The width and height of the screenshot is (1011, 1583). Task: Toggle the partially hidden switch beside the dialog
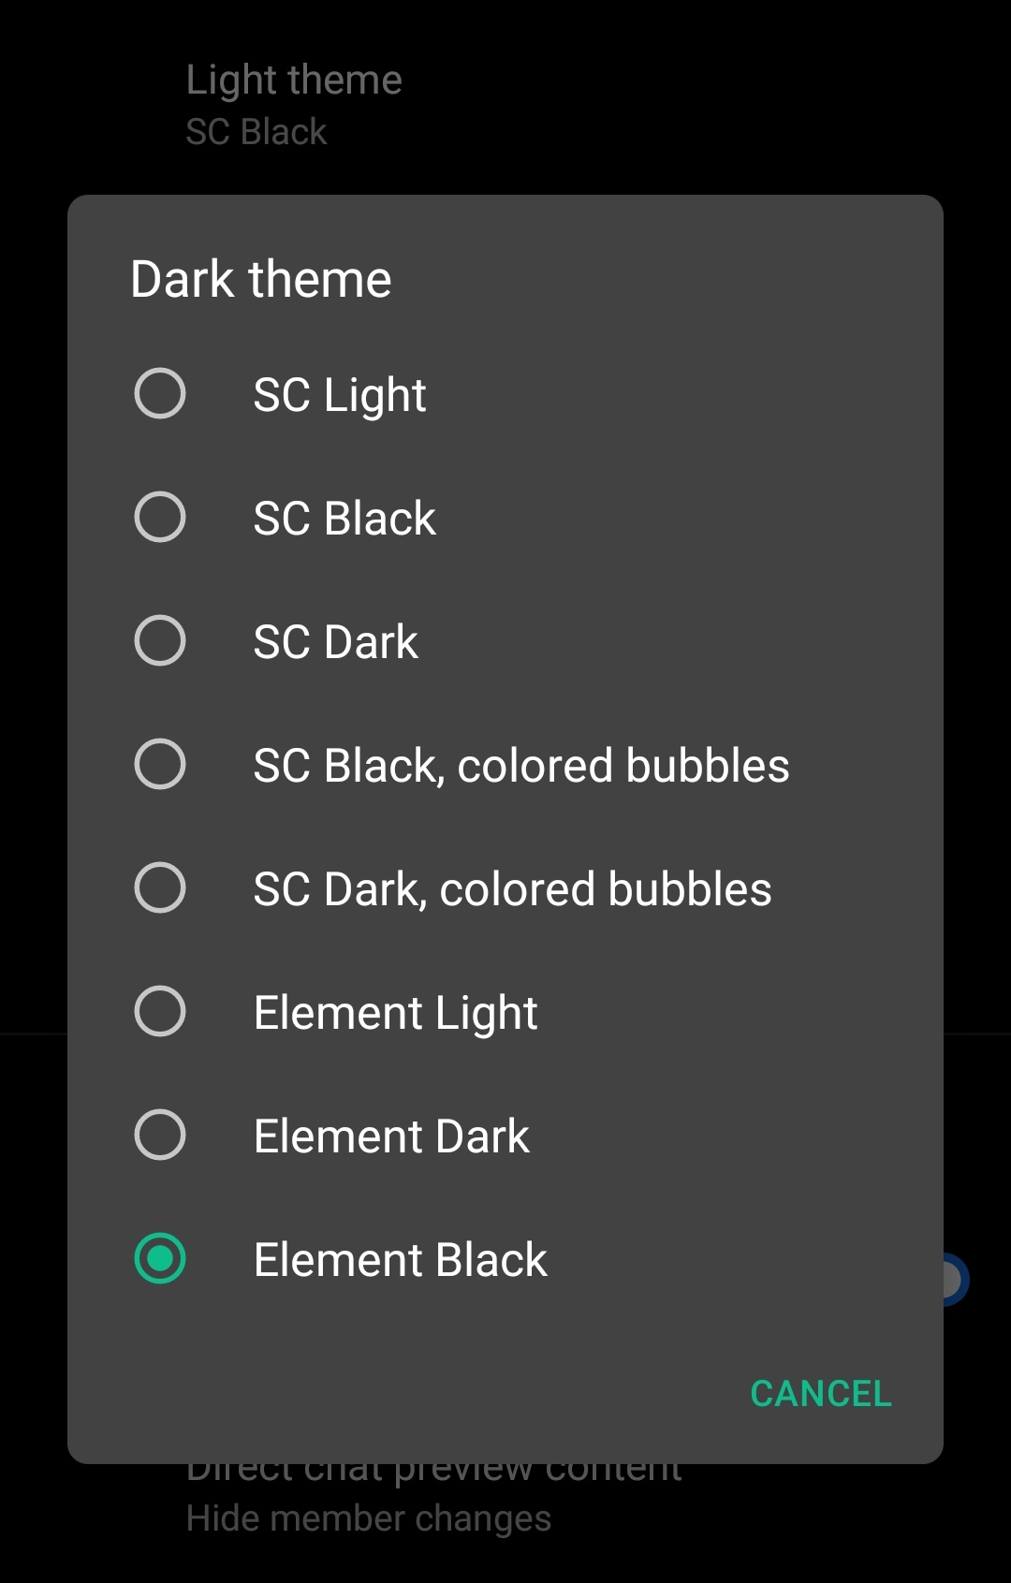pos(955,1280)
